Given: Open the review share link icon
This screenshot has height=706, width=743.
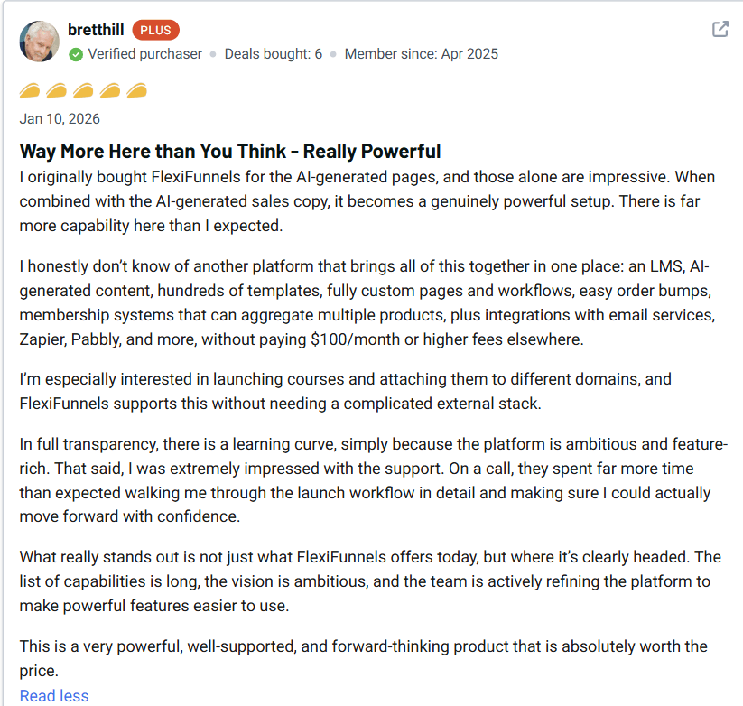Looking at the screenshot, I should point(720,29).
